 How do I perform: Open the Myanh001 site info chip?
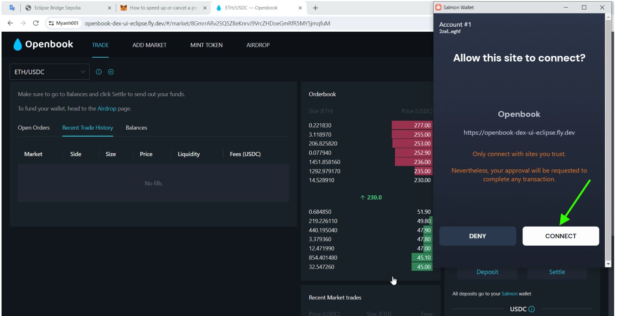[64, 23]
